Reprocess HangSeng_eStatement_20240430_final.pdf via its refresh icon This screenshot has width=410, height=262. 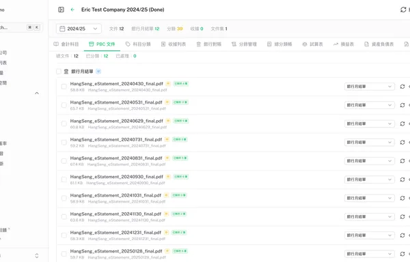[402, 87]
